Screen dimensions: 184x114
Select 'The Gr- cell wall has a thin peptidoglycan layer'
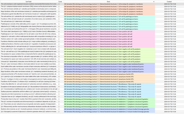[x=92, y=52]
